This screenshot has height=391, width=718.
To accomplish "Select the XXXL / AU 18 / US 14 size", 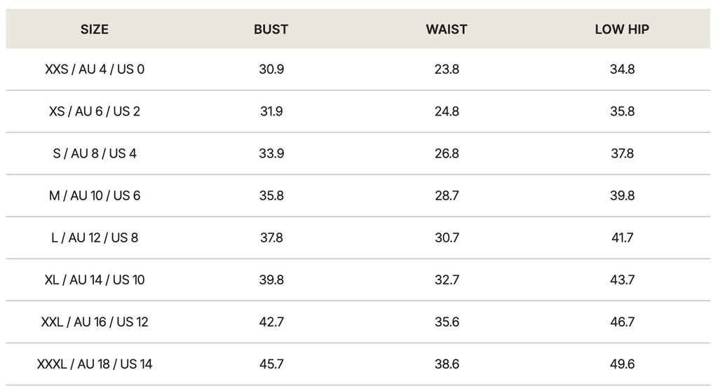I will (x=95, y=364).
